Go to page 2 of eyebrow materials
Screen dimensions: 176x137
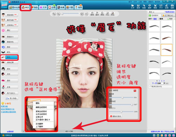[159, 81]
